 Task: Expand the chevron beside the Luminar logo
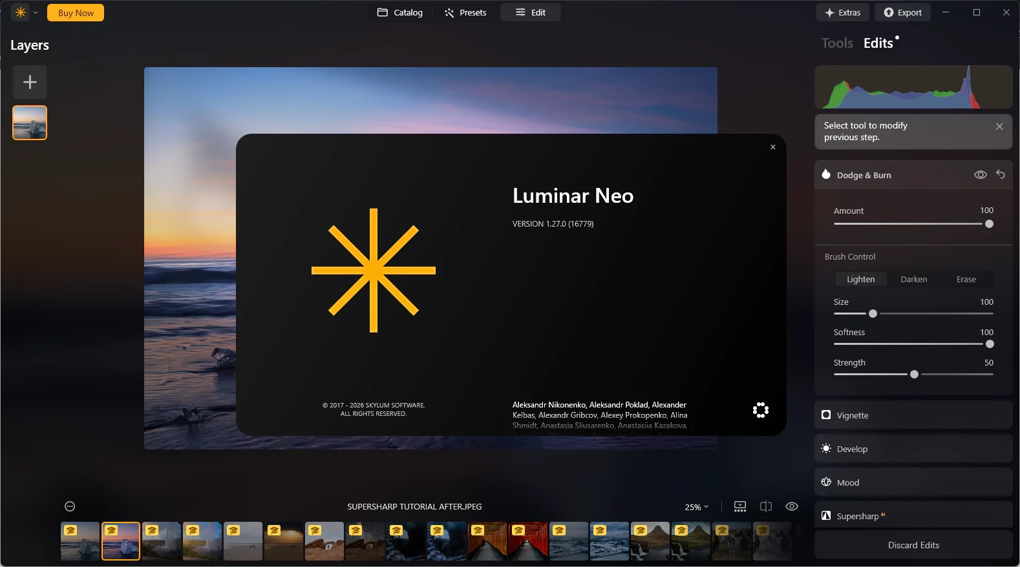pos(36,12)
